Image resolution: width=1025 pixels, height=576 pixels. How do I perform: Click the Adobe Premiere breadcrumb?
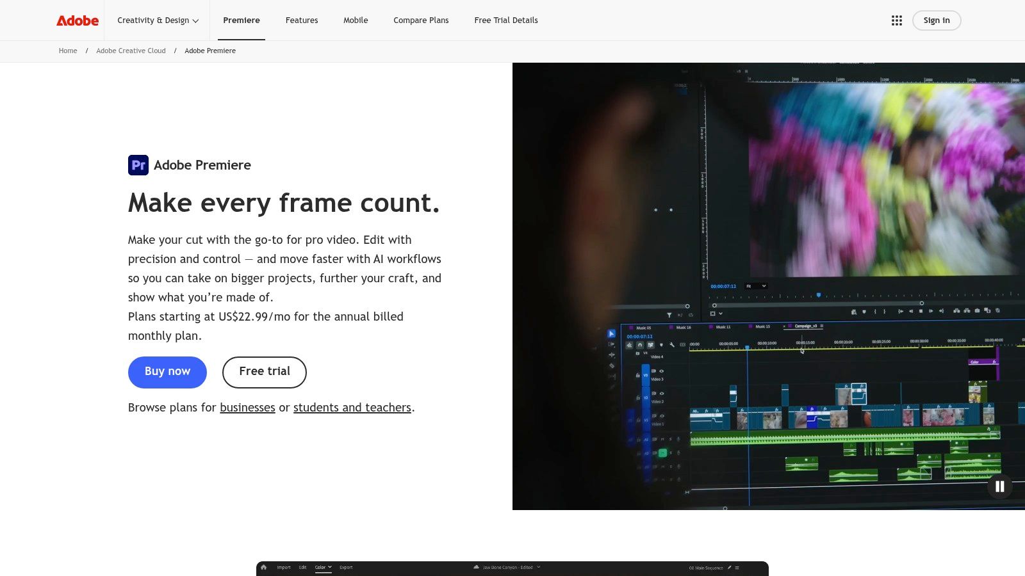pos(210,51)
